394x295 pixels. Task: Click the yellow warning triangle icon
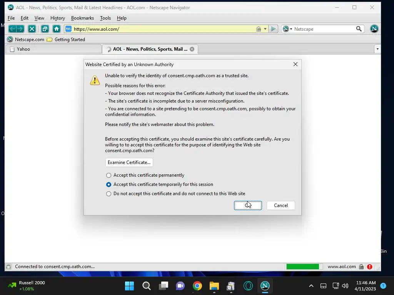click(x=95, y=80)
